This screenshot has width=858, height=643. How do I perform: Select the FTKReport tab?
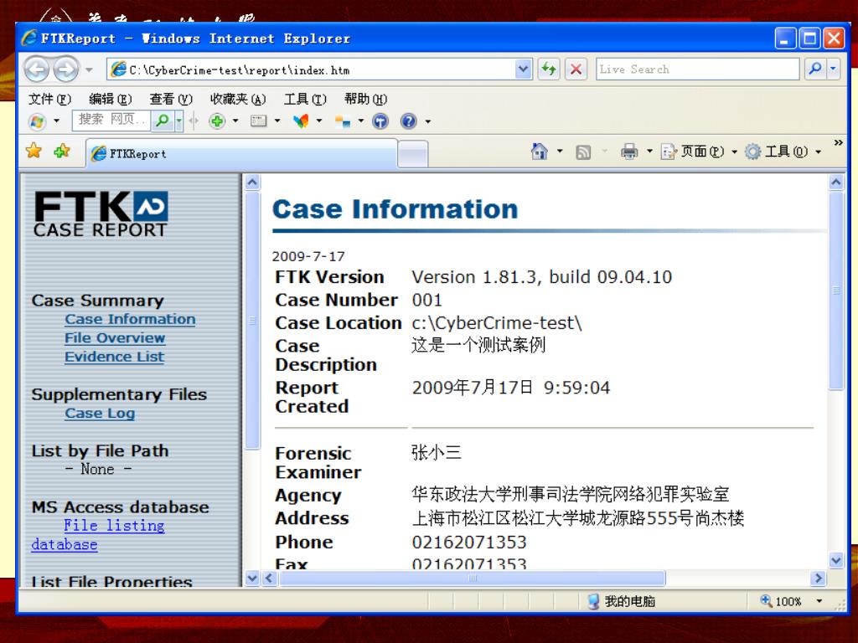[x=241, y=154]
